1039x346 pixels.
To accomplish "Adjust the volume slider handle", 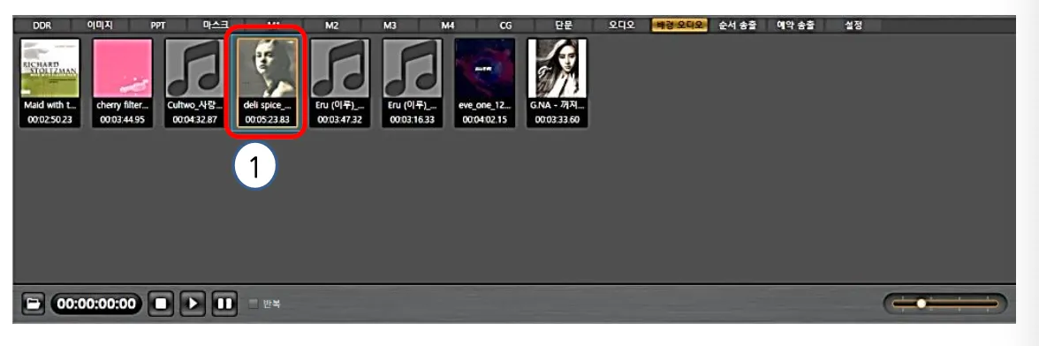I will click(921, 304).
